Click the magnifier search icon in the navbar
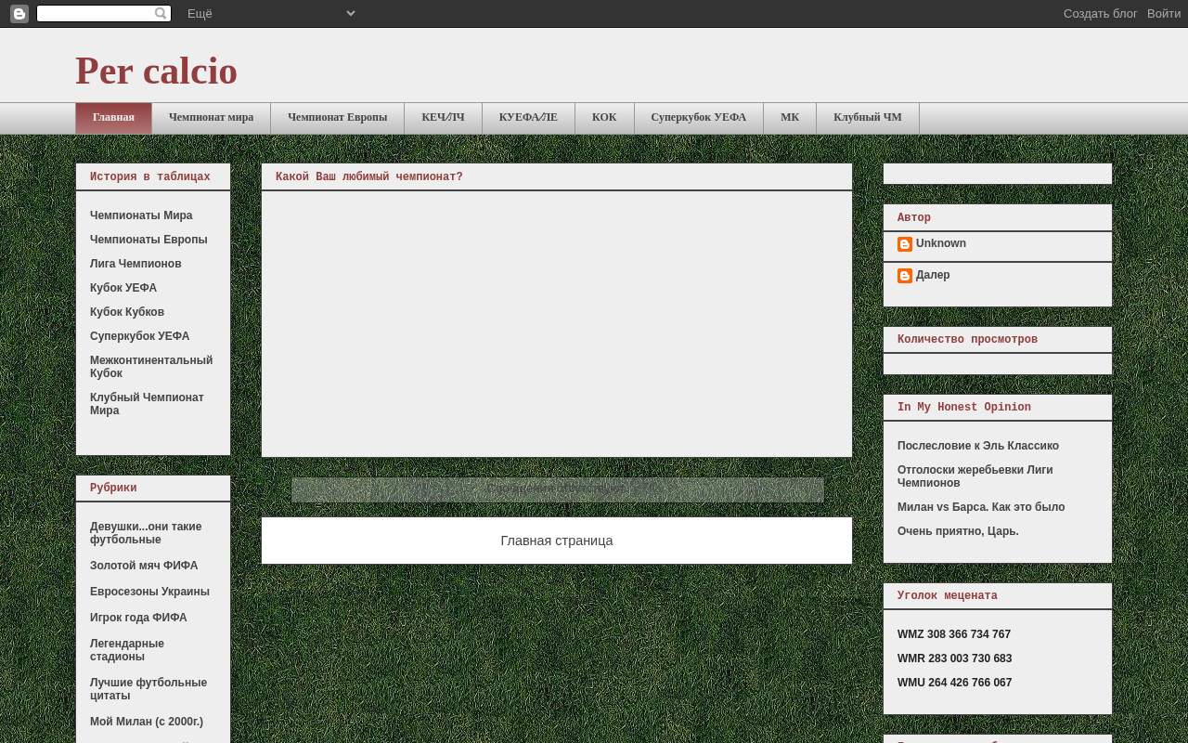Image resolution: width=1188 pixels, height=743 pixels. (161, 13)
